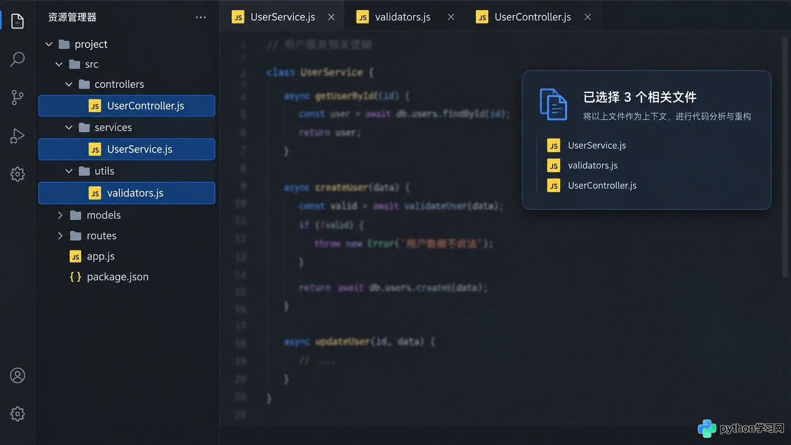Click the folder icon of models

76,215
